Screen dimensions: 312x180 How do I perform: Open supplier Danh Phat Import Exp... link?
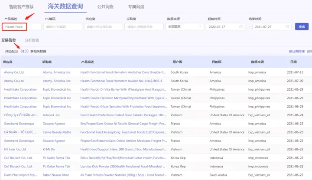click(20, 175)
